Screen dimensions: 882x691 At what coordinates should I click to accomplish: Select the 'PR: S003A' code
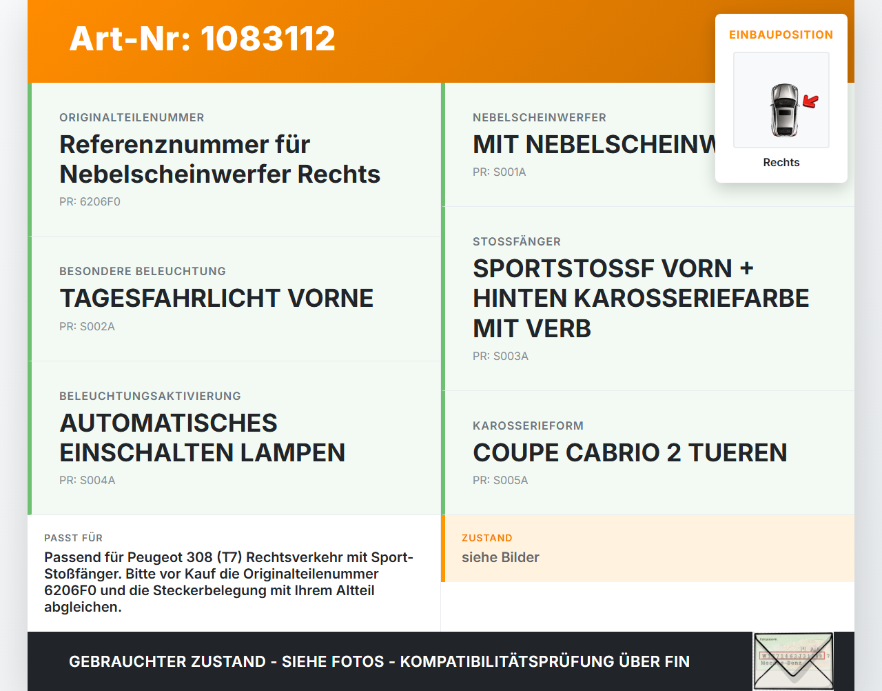click(x=500, y=357)
